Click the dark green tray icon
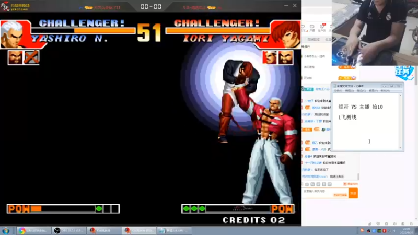Image resolution: width=418 pixels, height=235 pixels. click(379, 231)
